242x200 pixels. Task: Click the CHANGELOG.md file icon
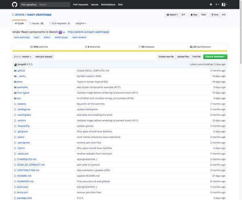pyautogui.click(x=15, y=159)
